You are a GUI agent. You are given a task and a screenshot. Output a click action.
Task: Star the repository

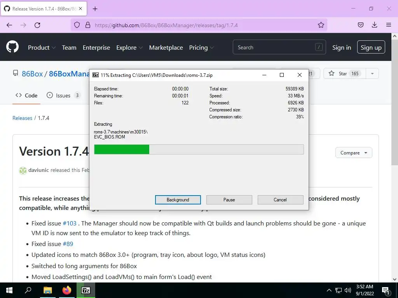point(345,73)
